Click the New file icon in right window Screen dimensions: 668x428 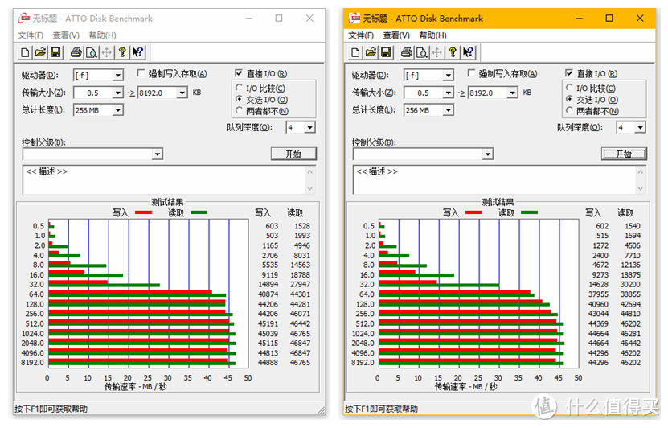point(355,52)
